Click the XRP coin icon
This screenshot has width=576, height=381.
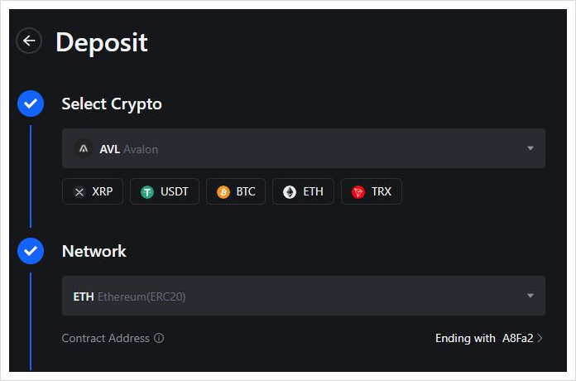coord(79,192)
